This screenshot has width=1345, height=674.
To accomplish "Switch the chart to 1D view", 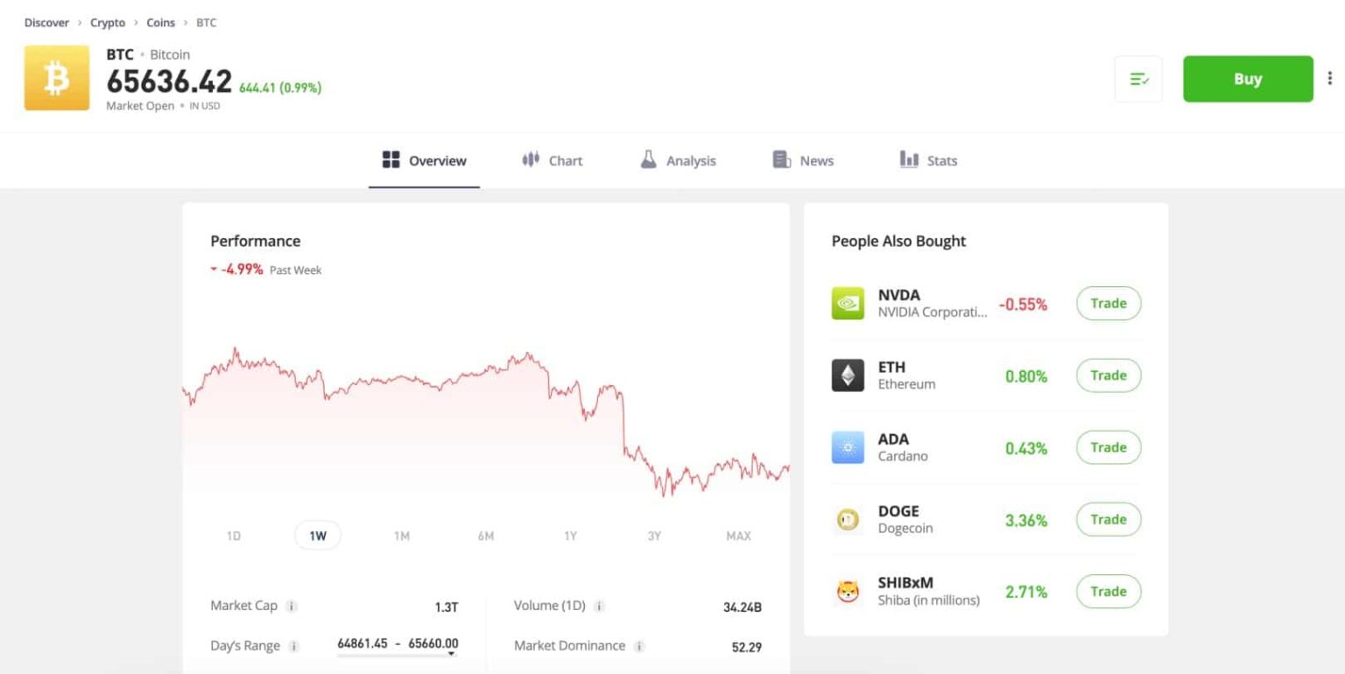I will click(233, 535).
